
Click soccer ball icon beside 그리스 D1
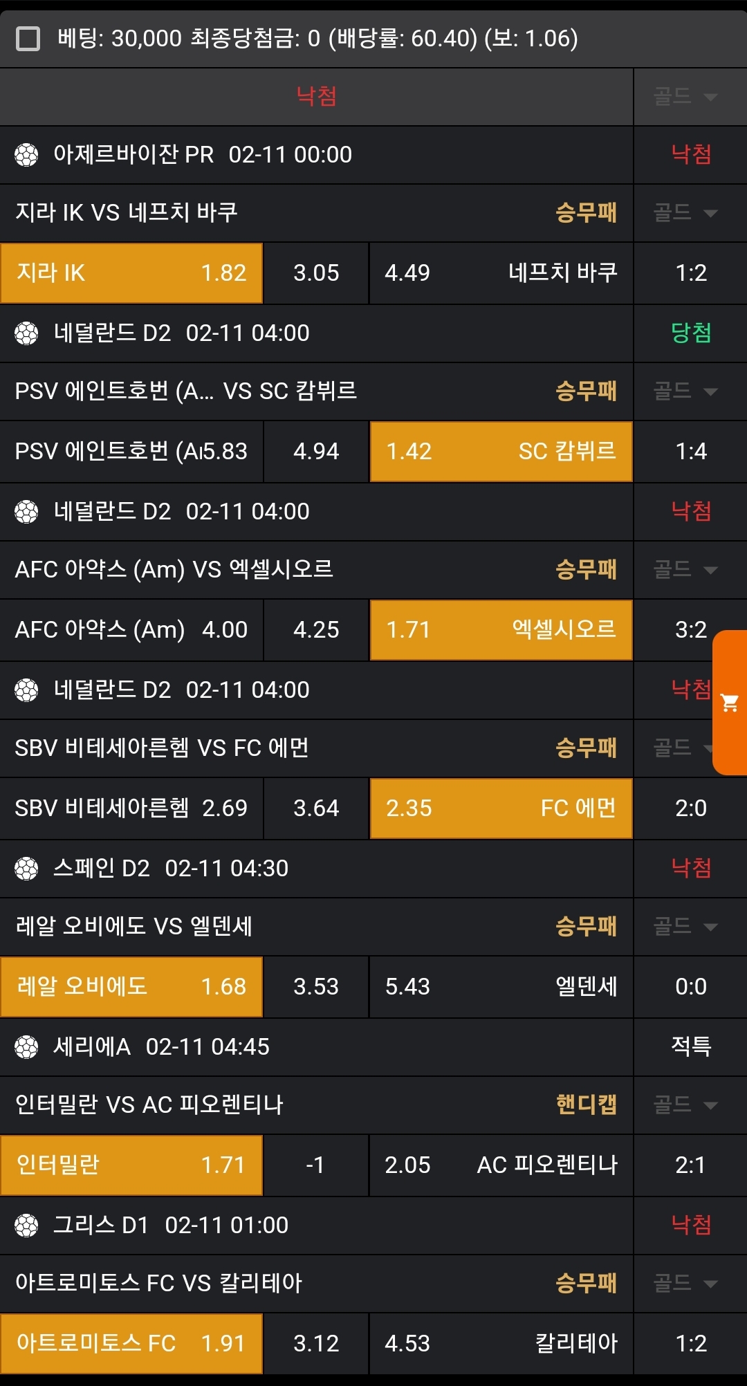(26, 1226)
